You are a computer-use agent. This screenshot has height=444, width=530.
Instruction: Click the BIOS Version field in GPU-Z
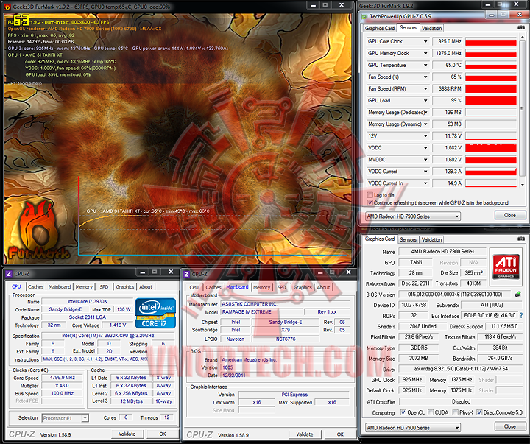click(x=455, y=295)
